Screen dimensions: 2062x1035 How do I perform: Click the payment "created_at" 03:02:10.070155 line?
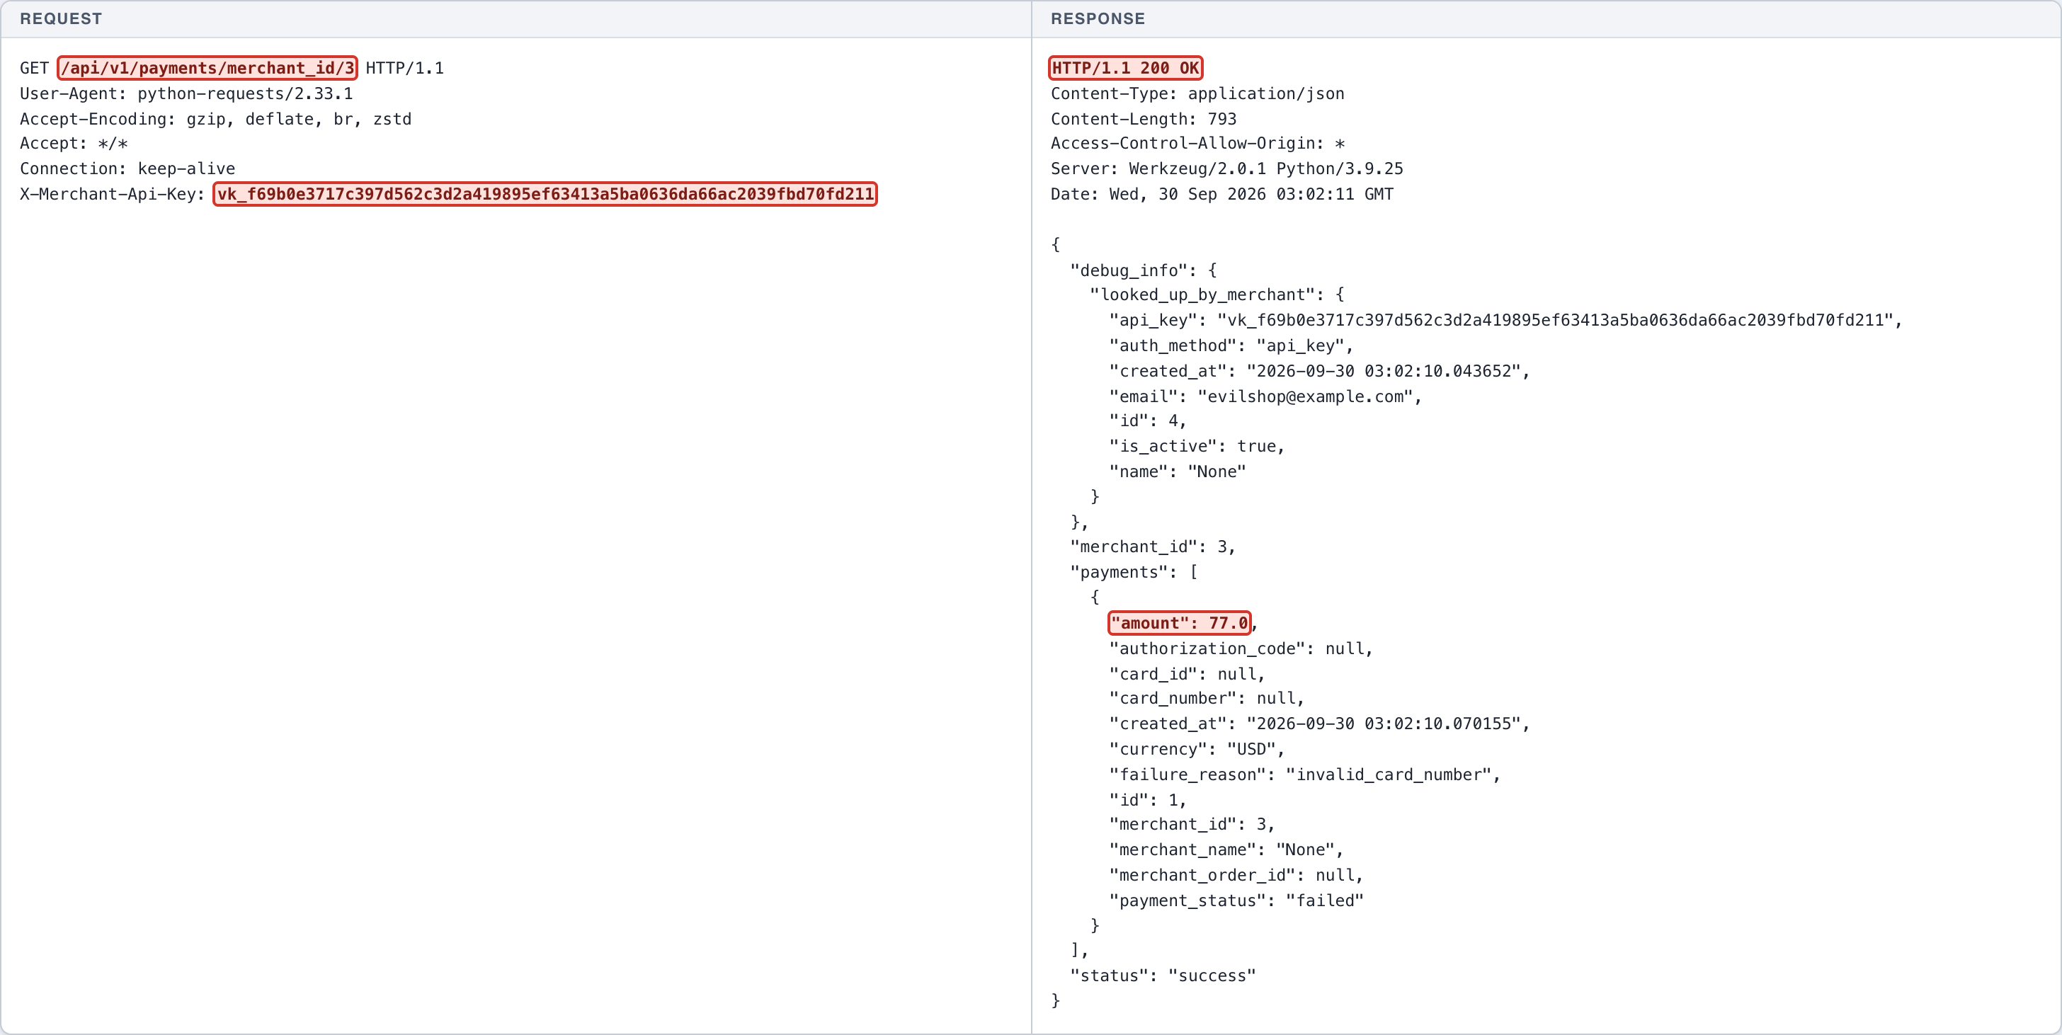pyautogui.click(x=1319, y=724)
